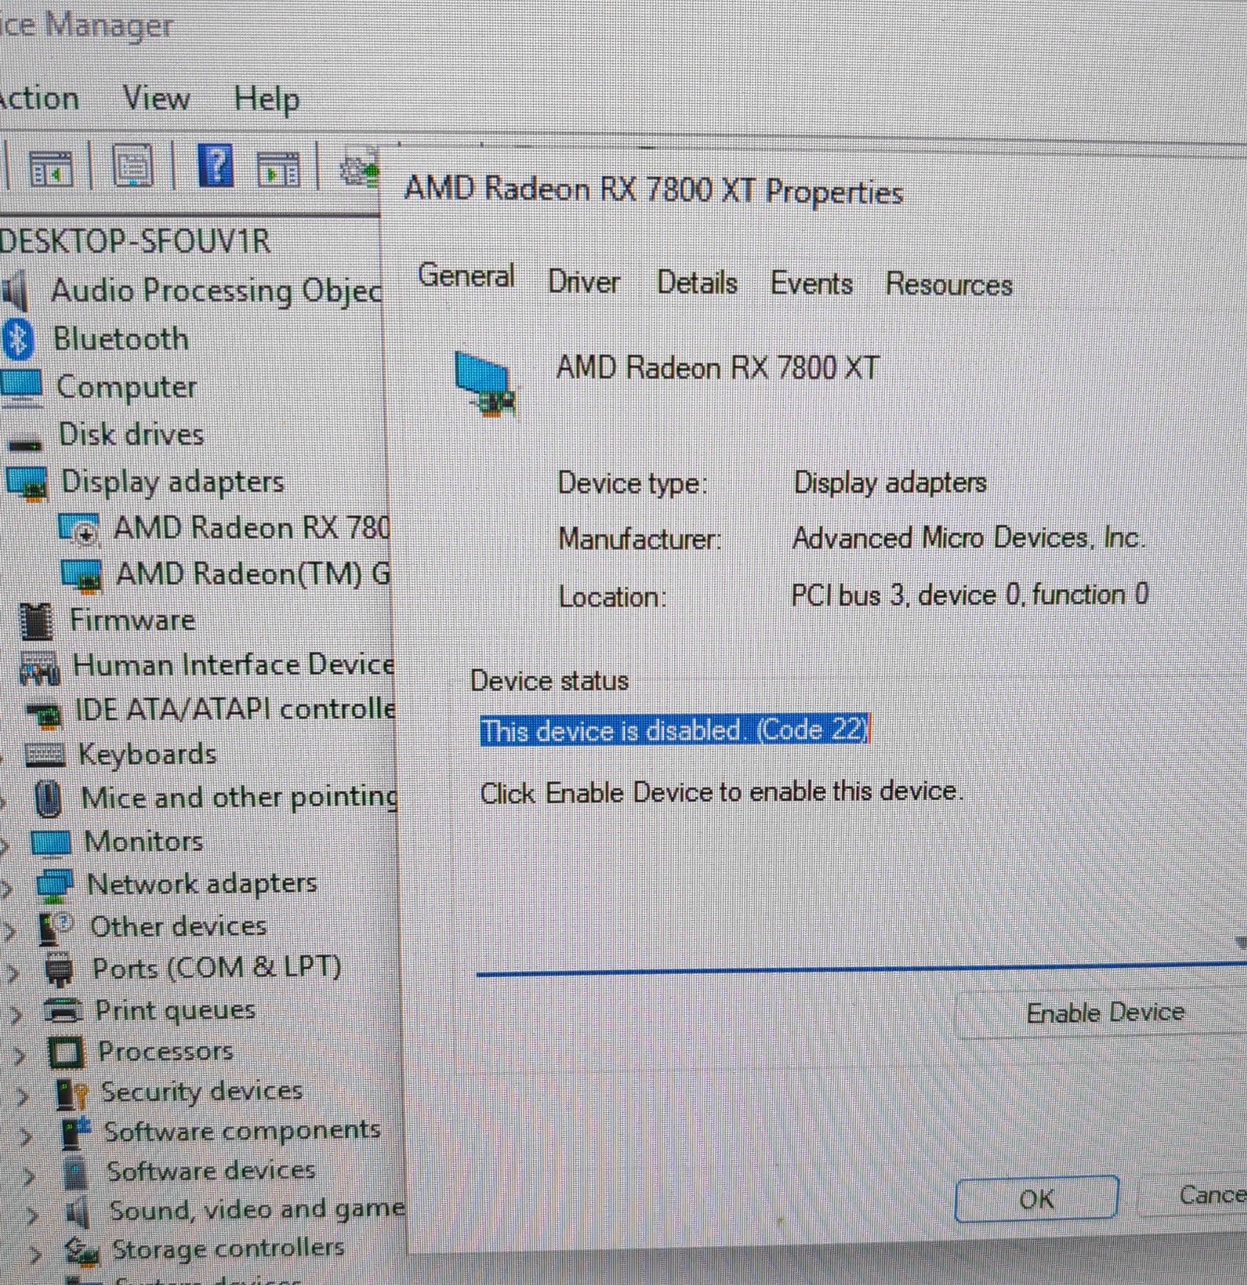
Task: Select the Firmware category
Action: pyautogui.click(x=132, y=620)
